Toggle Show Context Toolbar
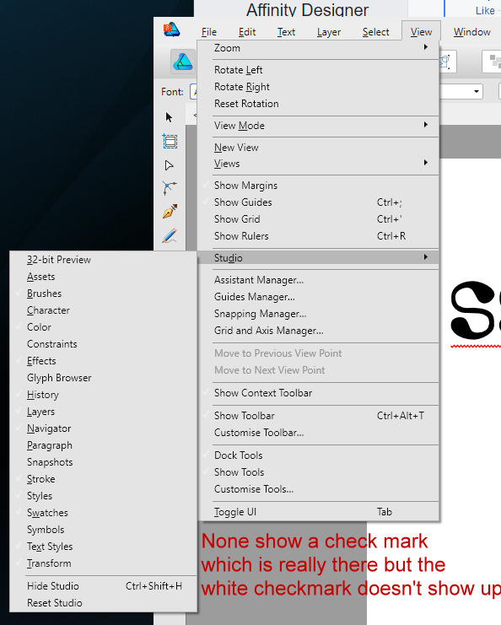This screenshot has width=501, height=625. click(x=319, y=393)
